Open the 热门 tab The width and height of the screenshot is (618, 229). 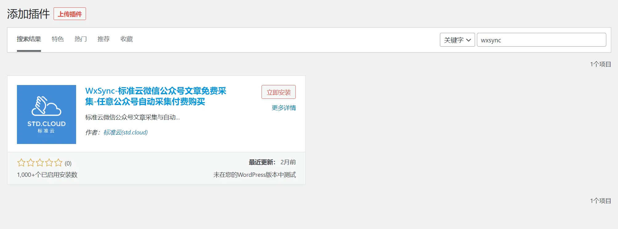[81, 39]
